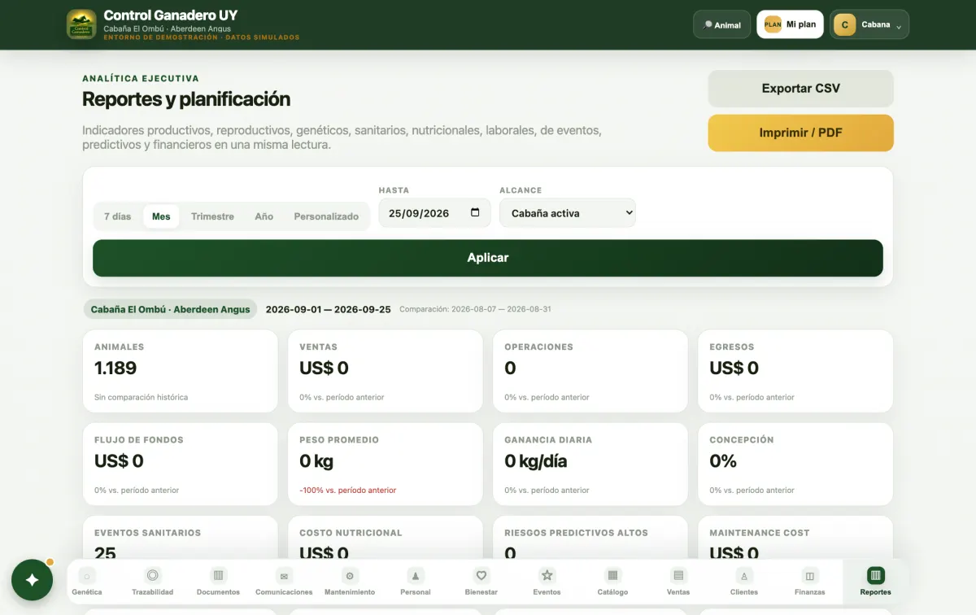Select the Trimestre period

[x=212, y=216]
